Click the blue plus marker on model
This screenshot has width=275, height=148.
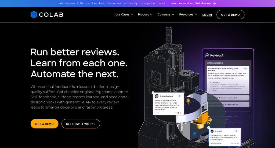pos(195,134)
